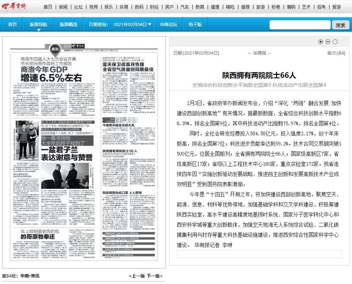Viewport: 352px width, 284px height.
Task: Switch to the 首页 tab on the blue bar
Action: (x=12, y=25)
